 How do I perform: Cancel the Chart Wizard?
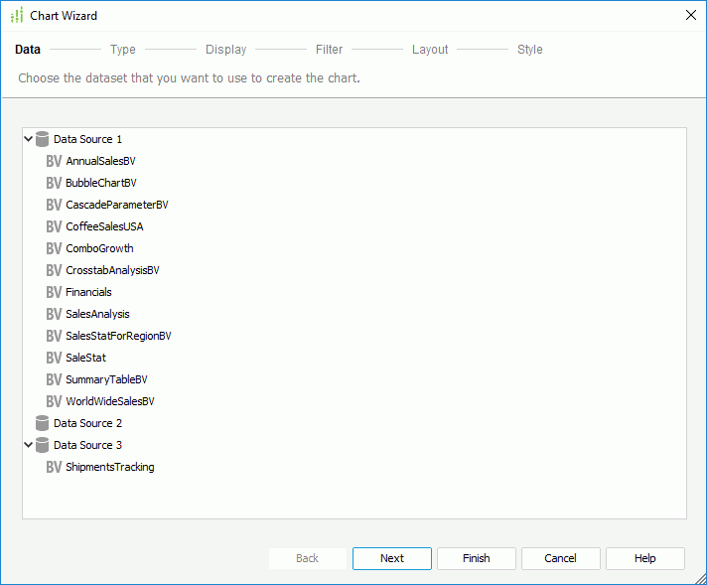(560, 558)
